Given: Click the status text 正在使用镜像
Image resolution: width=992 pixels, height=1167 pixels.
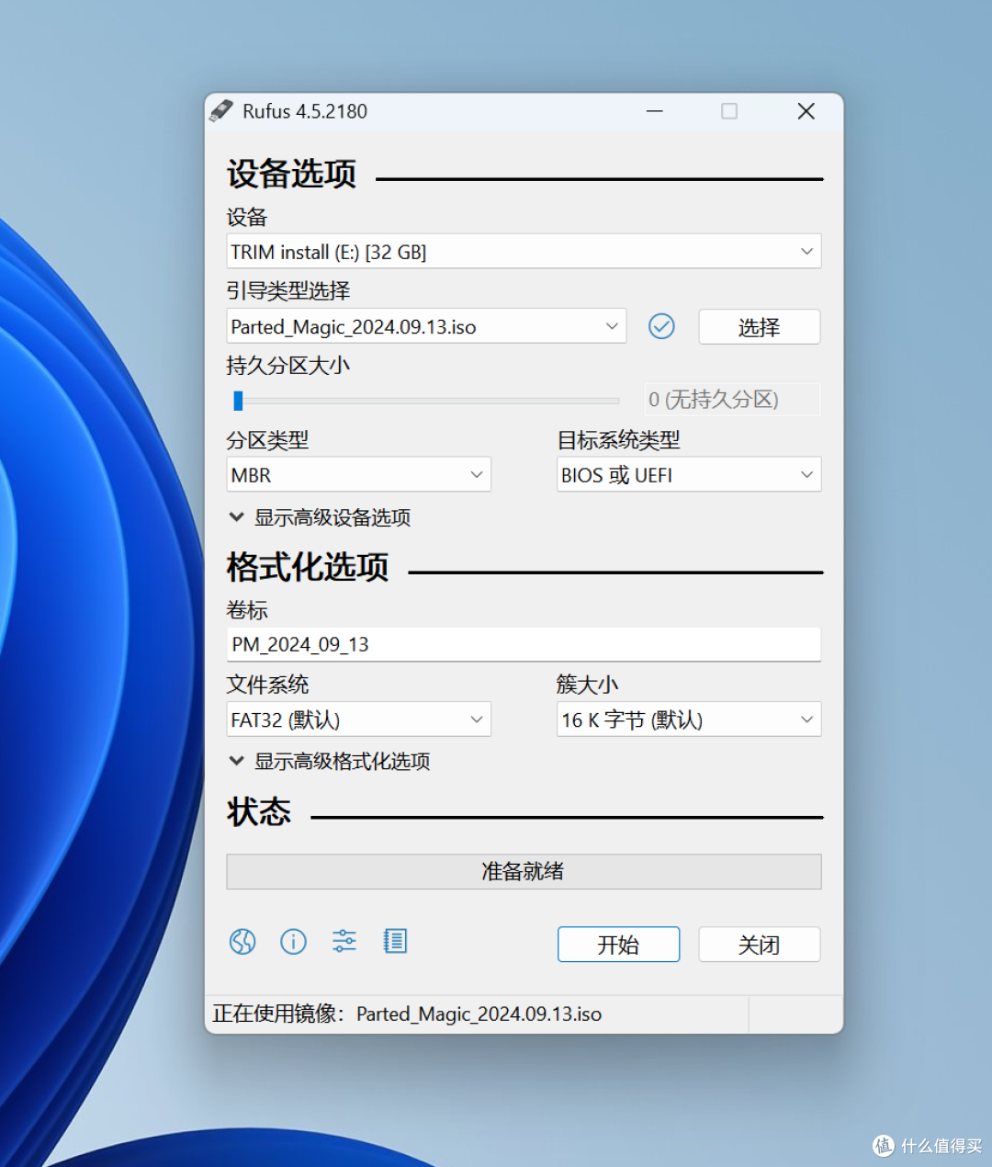Looking at the screenshot, I should pyautogui.click(x=407, y=1014).
